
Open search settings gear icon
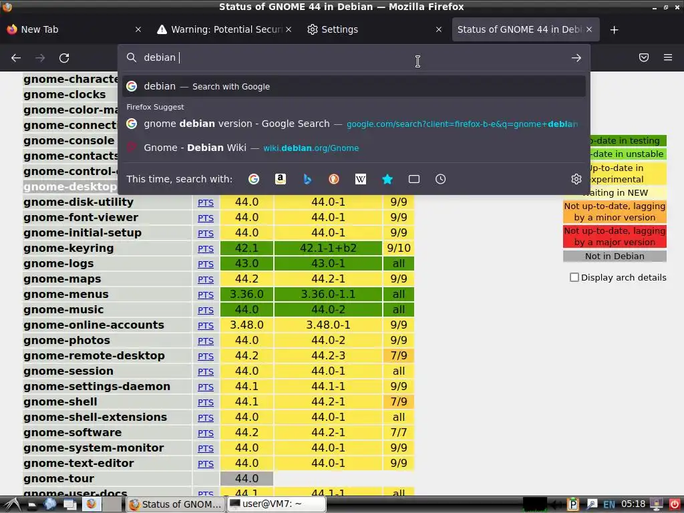click(576, 179)
